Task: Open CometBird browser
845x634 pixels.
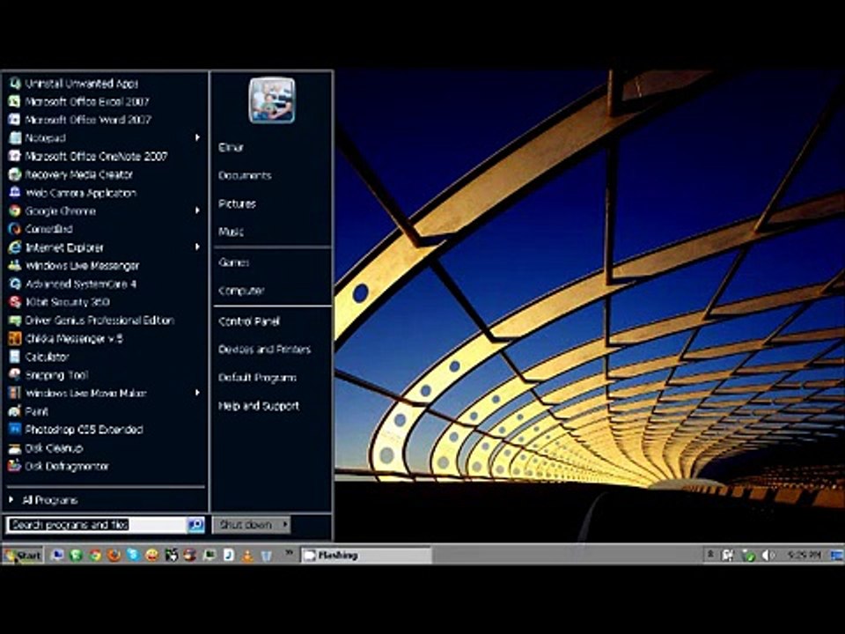Action: tap(105, 229)
